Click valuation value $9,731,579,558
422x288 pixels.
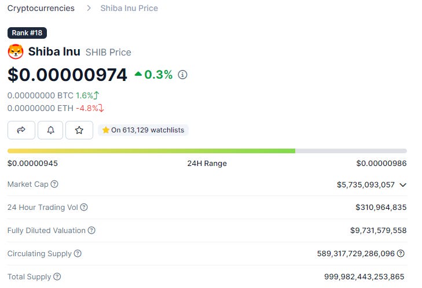pos(379,230)
